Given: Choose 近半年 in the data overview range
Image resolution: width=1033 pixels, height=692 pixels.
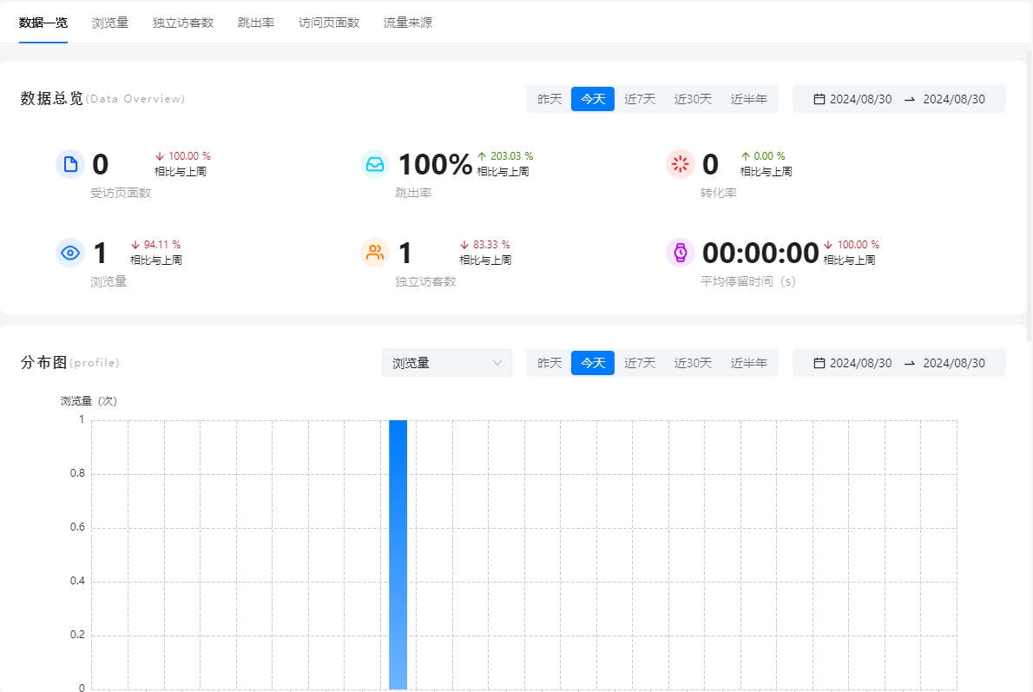Looking at the screenshot, I should pos(748,99).
